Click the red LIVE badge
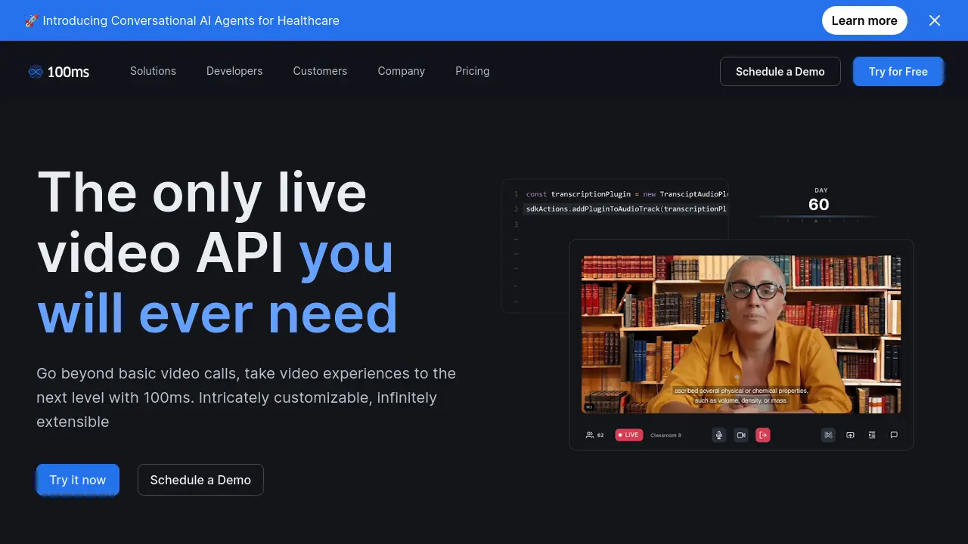Viewport: 968px width, 544px height. tap(628, 435)
